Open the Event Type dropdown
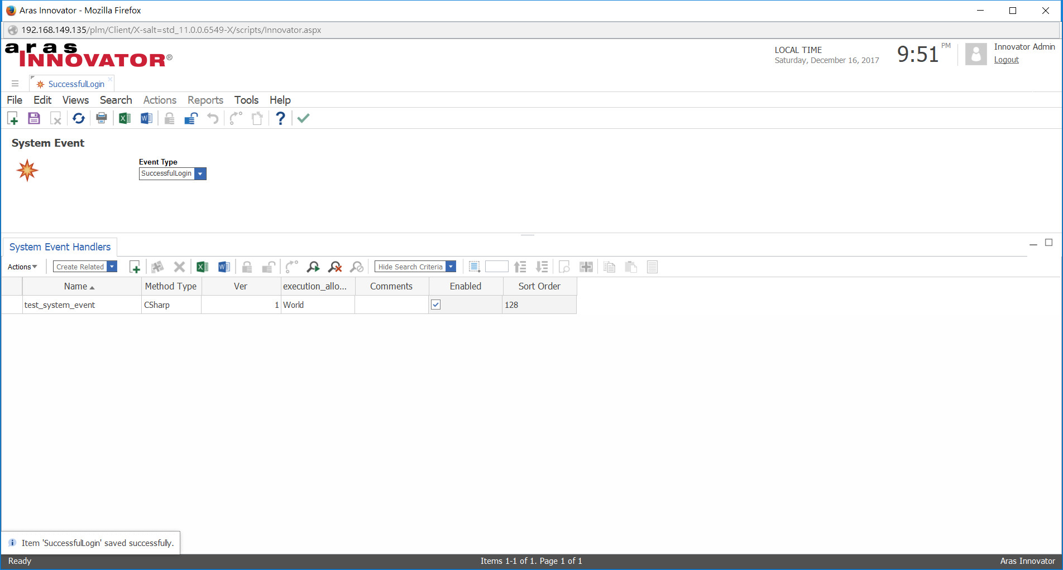Screen dimensions: 1063x570 [200, 173]
